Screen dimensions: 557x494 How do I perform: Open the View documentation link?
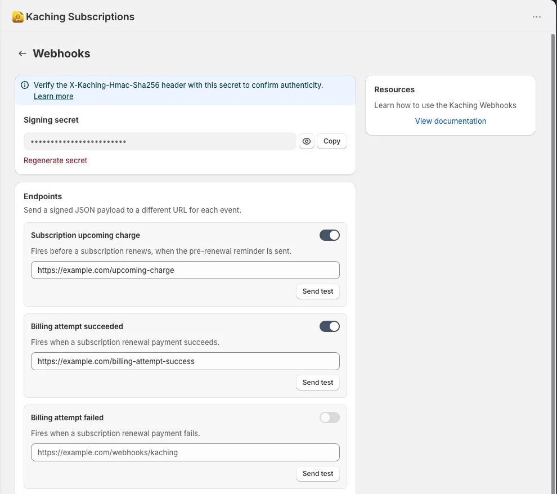[x=451, y=121]
